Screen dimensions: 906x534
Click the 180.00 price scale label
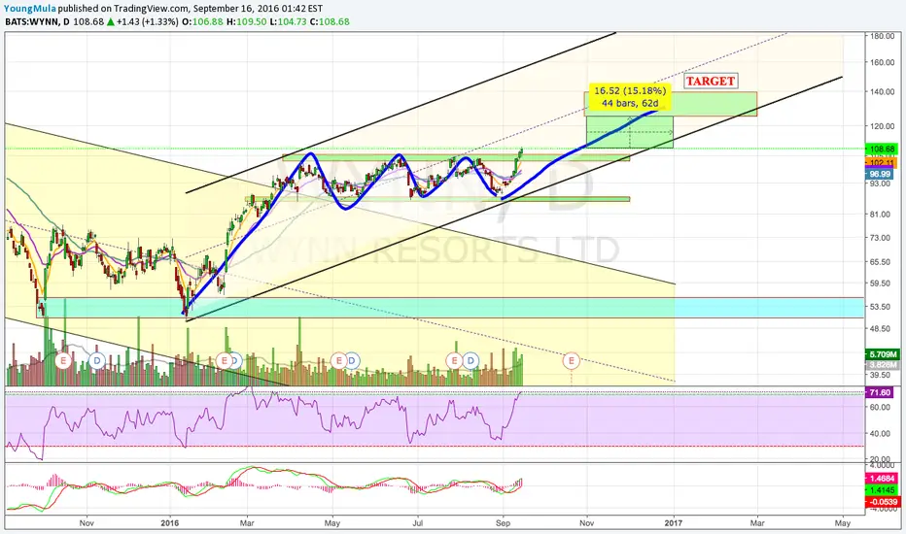[x=883, y=36]
